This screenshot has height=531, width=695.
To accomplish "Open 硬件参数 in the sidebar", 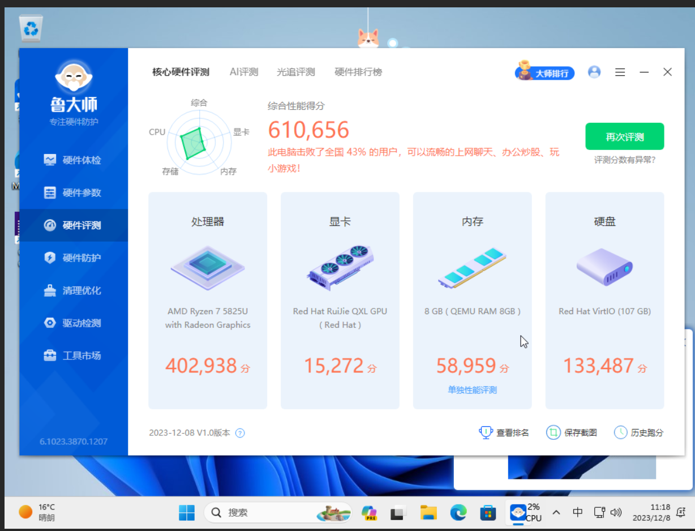I will point(74,192).
